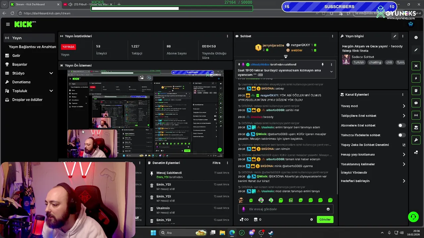Screen dimensions: 424x238
Task: Click the taskbar Ara search box
Action: tap(183, 233)
